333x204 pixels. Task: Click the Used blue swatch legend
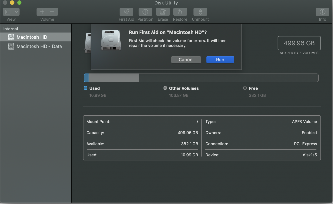point(86,88)
